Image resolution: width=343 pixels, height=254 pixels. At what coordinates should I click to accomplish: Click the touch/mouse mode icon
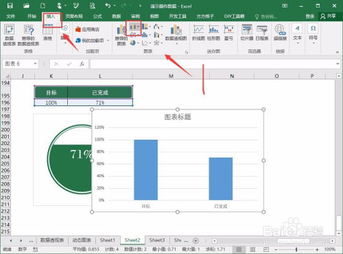click(x=59, y=5)
